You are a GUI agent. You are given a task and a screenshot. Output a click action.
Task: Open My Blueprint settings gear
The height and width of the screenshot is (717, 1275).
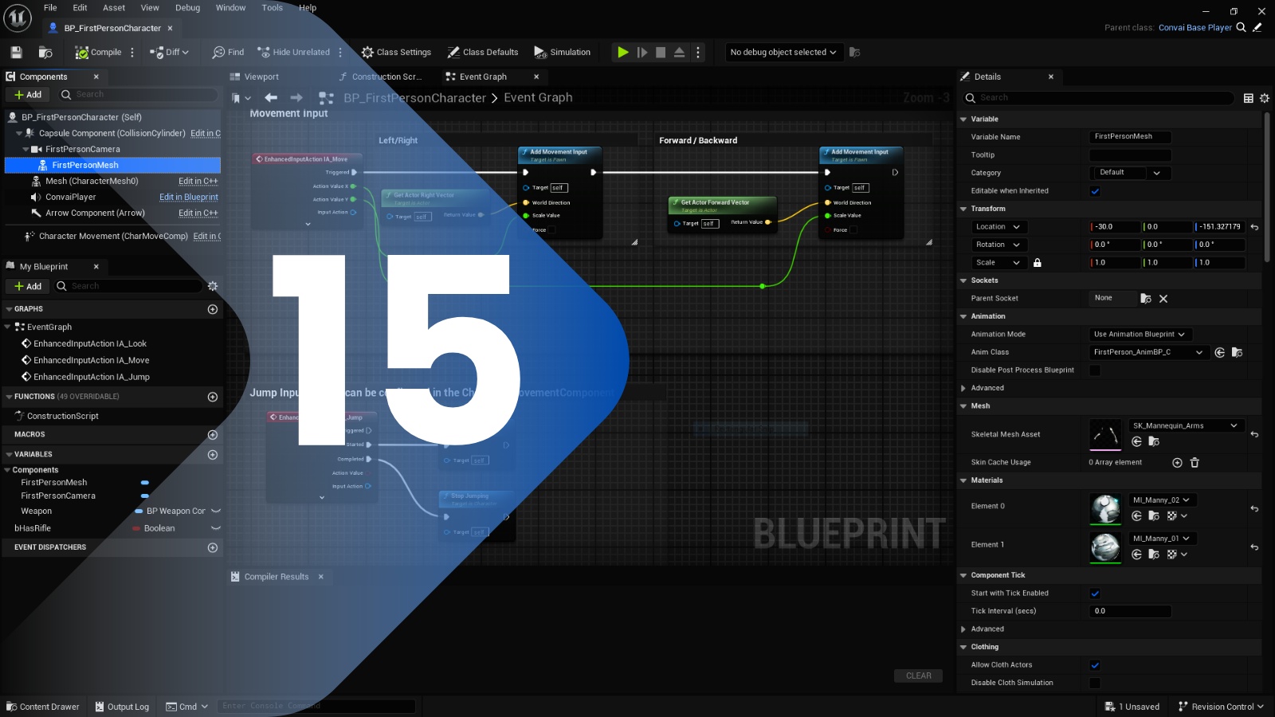pyautogui.click(x=213, y=287)
